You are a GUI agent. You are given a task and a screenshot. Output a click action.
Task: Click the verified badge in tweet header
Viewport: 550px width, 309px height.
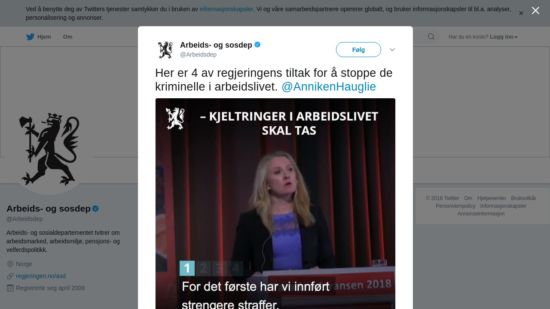(x=257, y=45)
